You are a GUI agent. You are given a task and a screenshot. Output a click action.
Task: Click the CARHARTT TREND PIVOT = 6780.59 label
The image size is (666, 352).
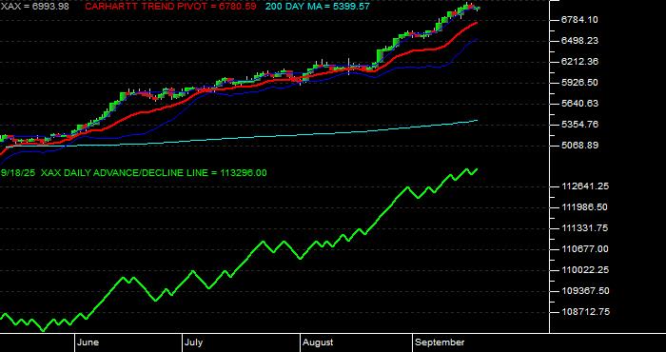point(170,7)
